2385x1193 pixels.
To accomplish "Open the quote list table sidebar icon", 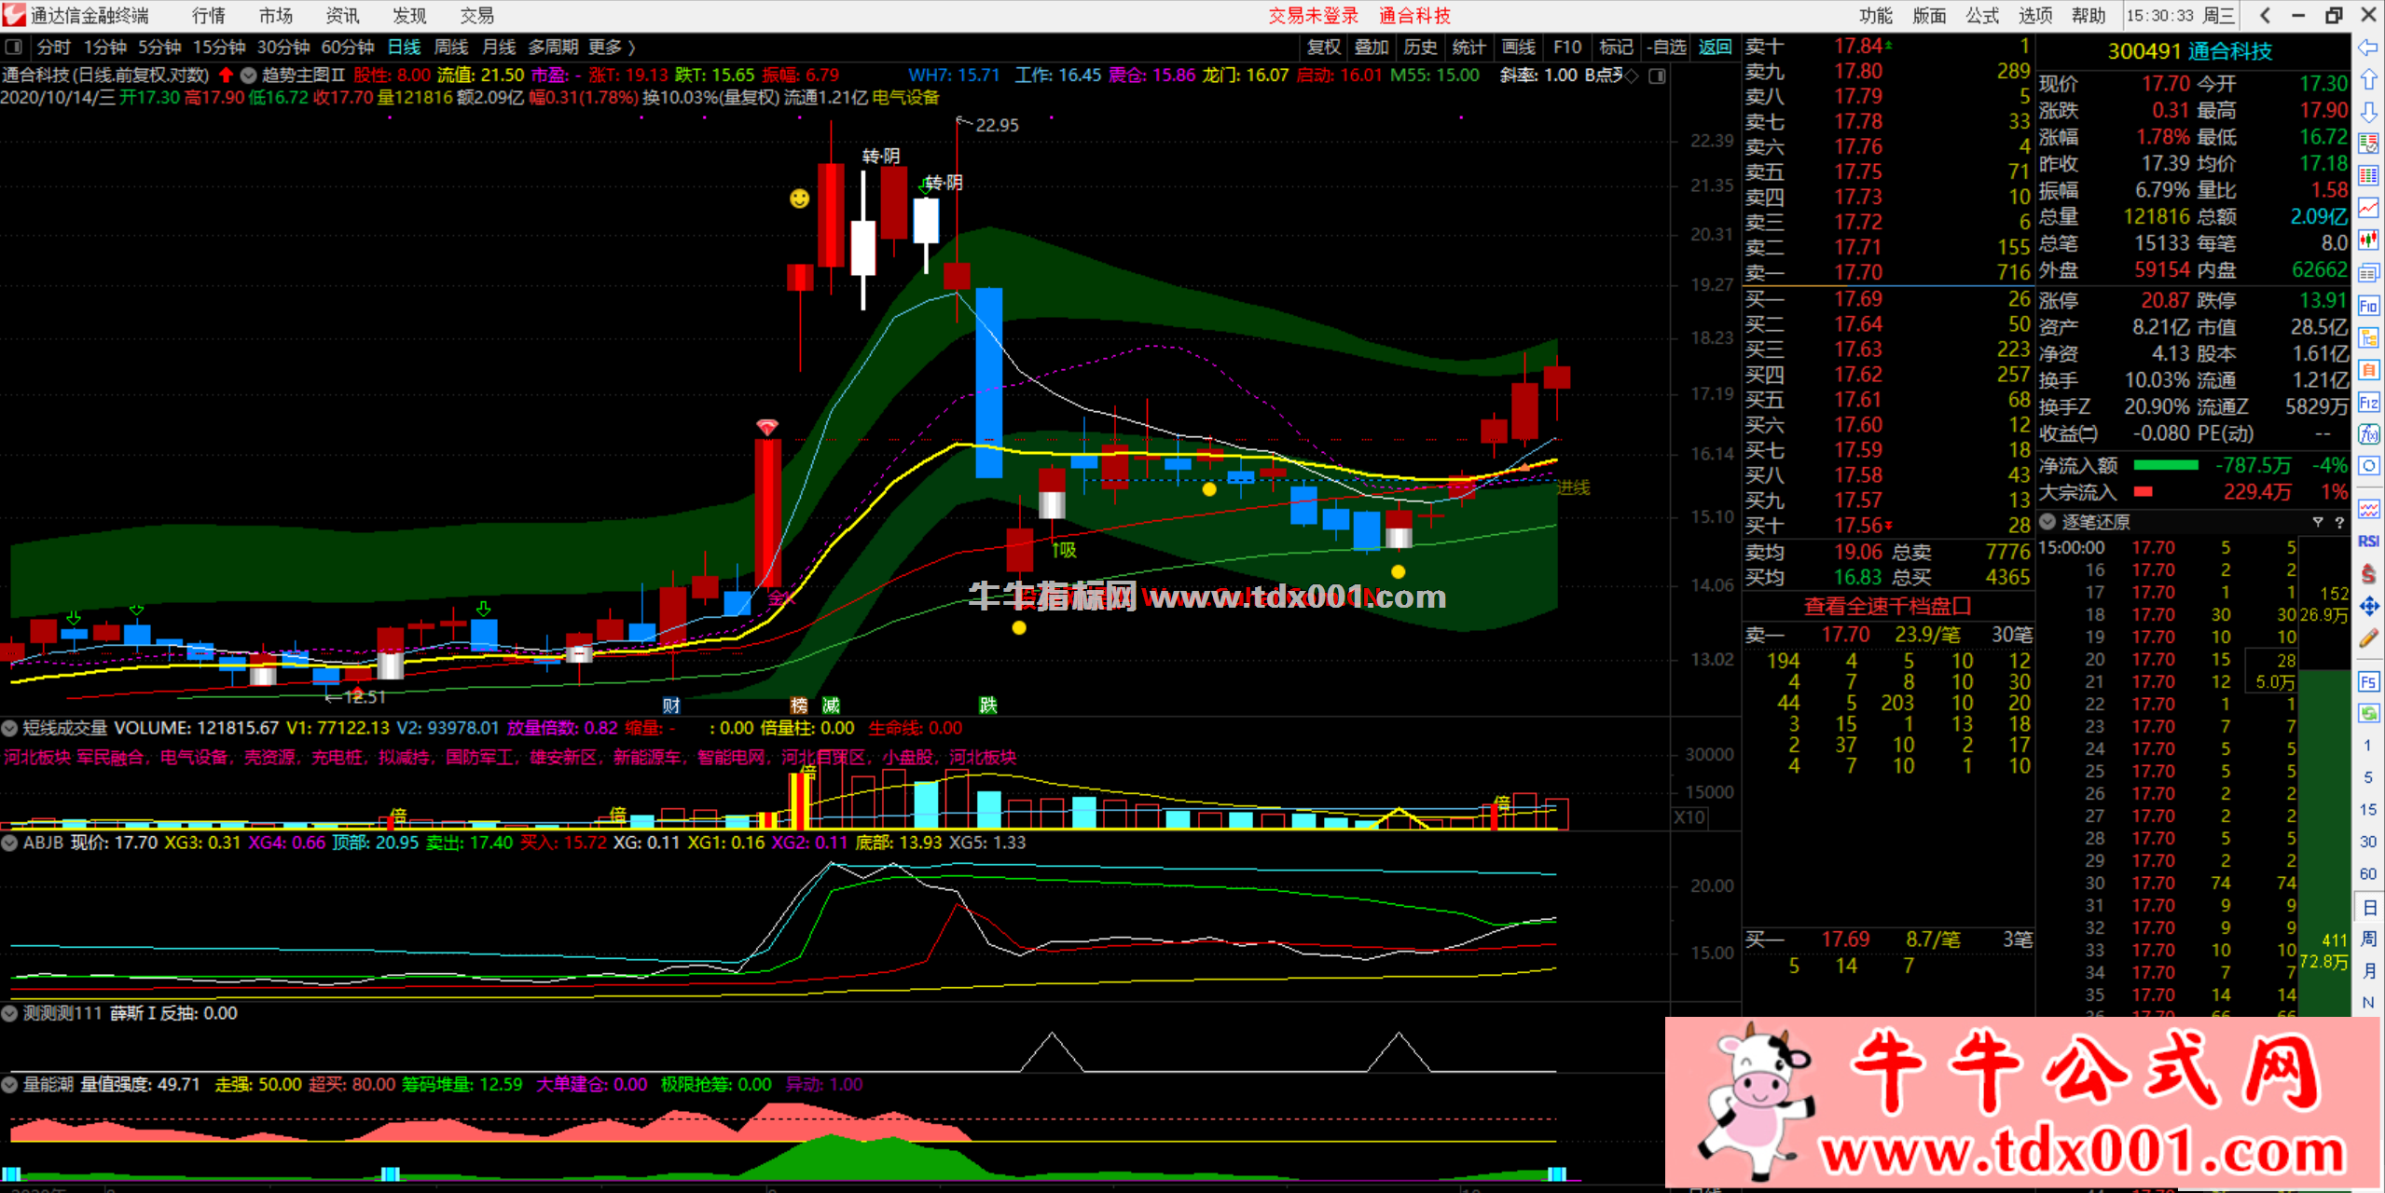I will click(2368, 176).
